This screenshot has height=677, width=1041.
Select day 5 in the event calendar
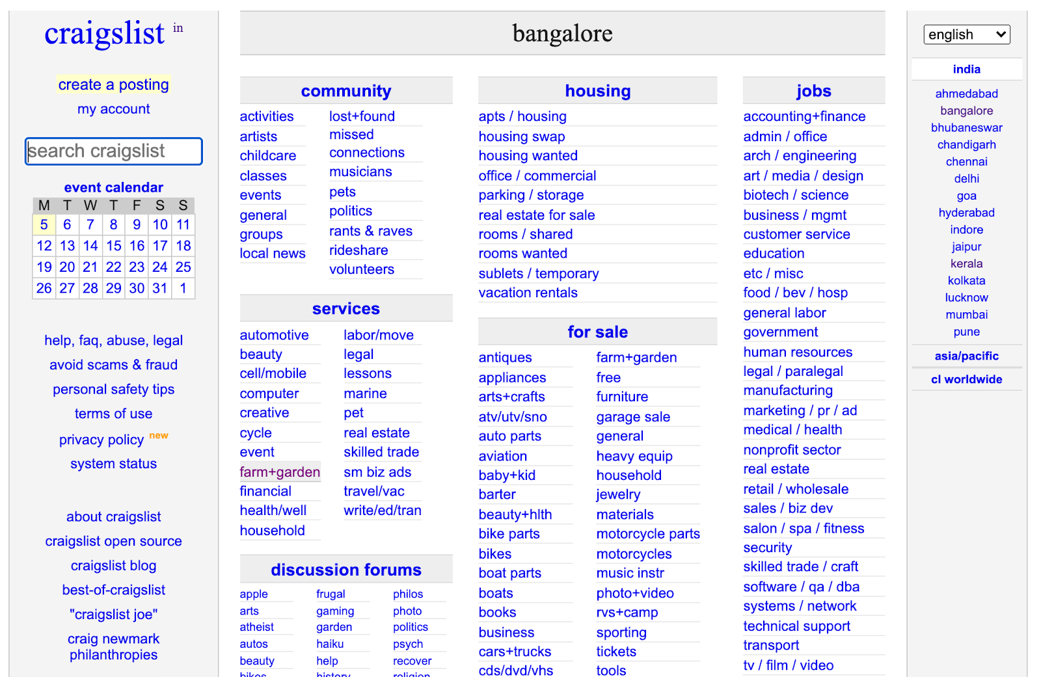[44, 224]
